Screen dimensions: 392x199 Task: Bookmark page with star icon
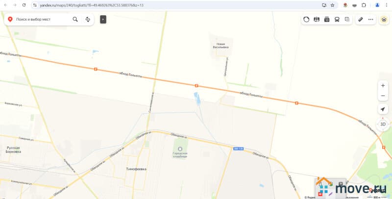[x=332, y=5]
